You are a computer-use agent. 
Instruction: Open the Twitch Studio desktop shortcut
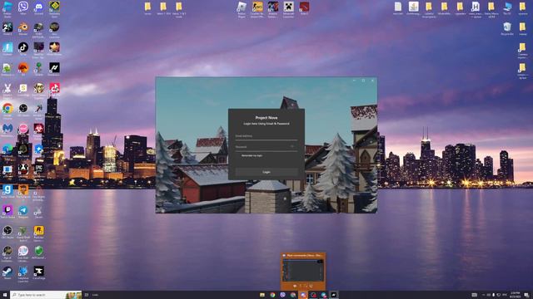[x=7, y=211]
